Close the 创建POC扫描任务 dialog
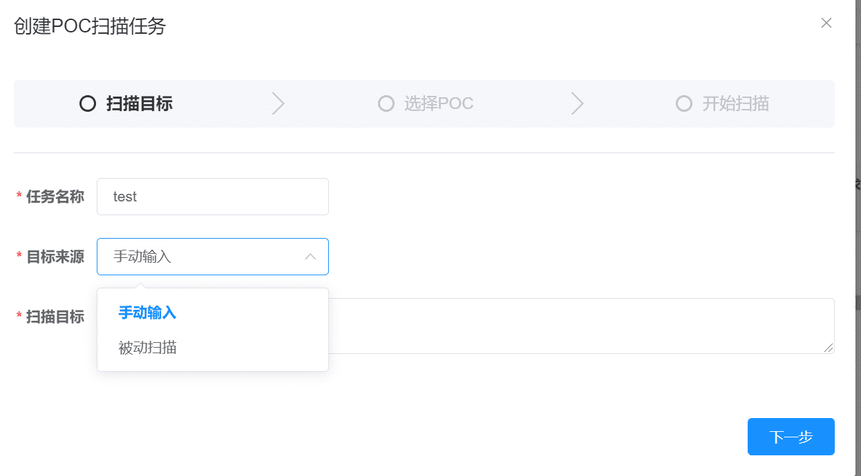 click(x=826, y=23)
